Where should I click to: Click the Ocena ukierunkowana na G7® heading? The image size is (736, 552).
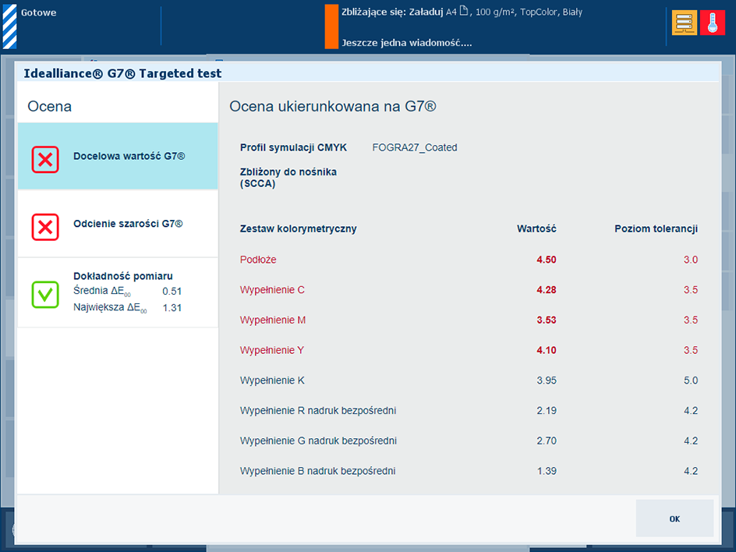(x=333, y=106)
